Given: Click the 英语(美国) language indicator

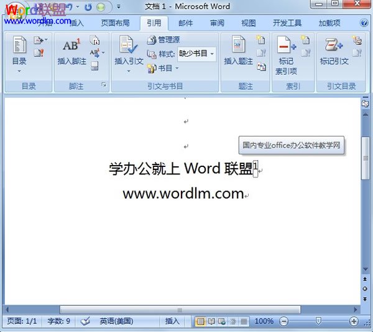Looking at the screenshot, I should pyautogui.click(x=116, y=321).
